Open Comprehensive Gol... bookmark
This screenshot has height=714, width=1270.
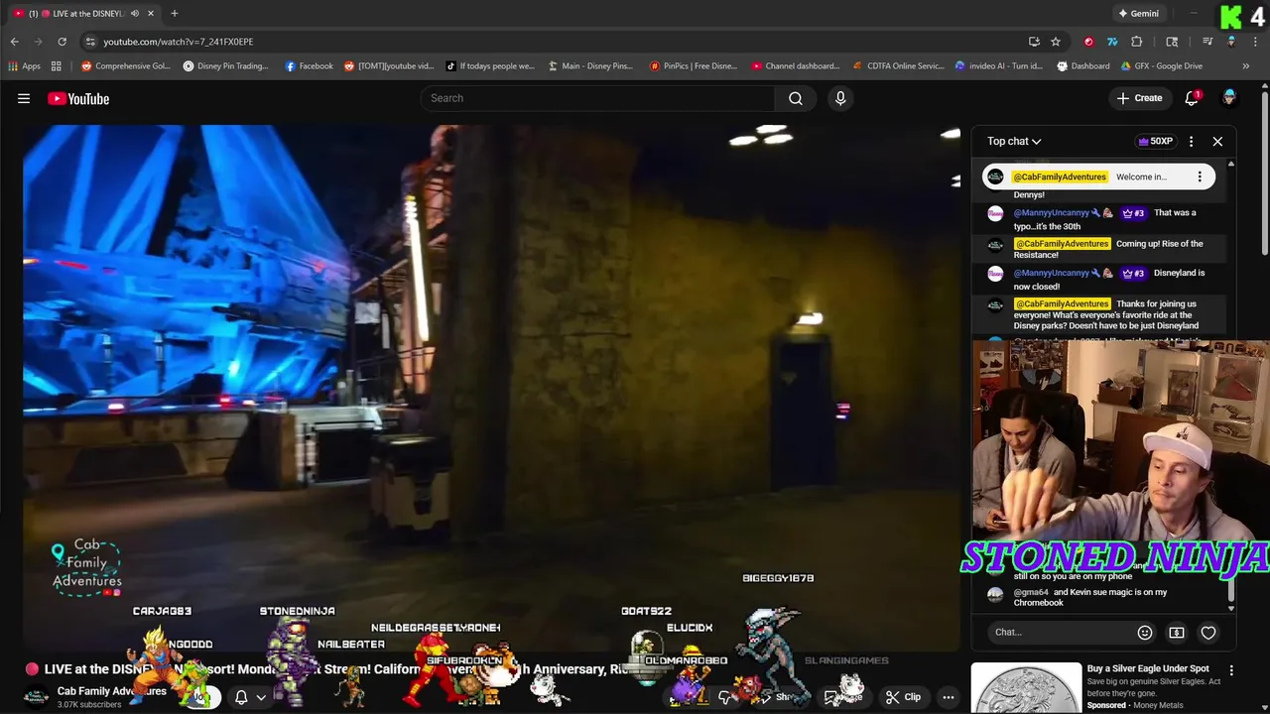point(126,66)
